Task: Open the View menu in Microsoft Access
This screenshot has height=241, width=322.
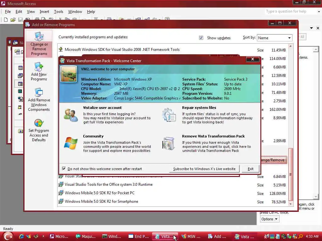Action: pyautogui.click(x=31, y=12)
